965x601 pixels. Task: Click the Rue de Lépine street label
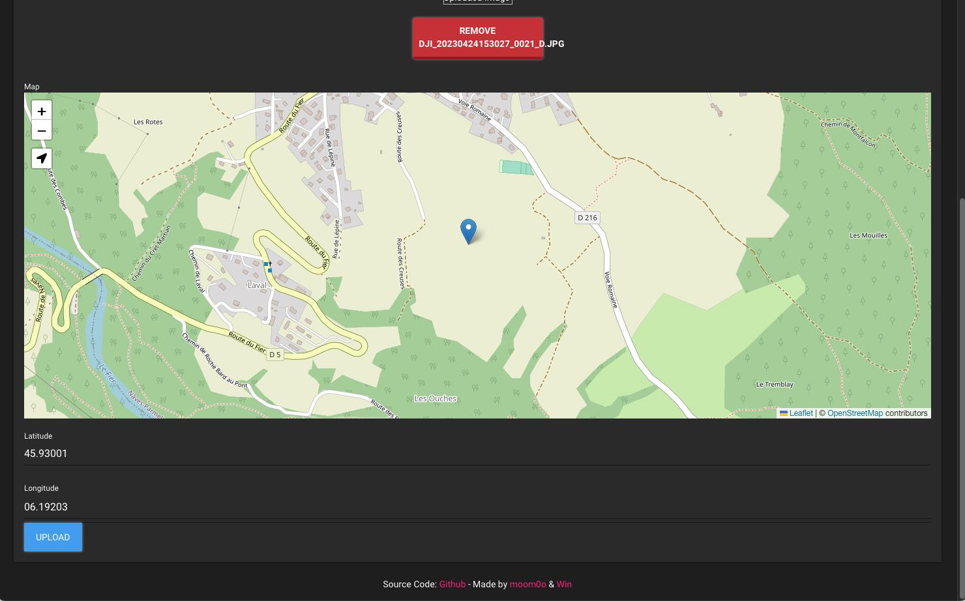pyautogui.click(x=329, y=148)
